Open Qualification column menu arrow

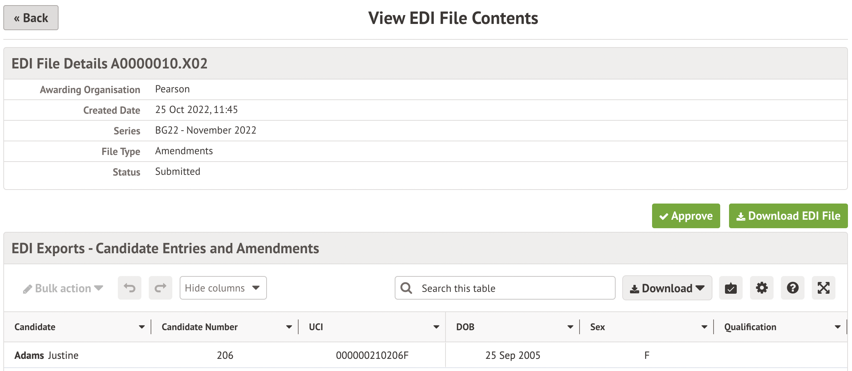point(838,327)
